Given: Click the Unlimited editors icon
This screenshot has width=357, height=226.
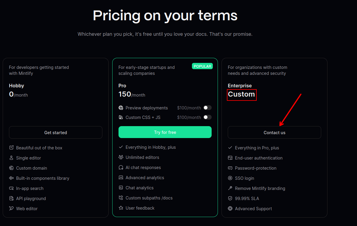Looking at the screenshot, I should (121, 157).
